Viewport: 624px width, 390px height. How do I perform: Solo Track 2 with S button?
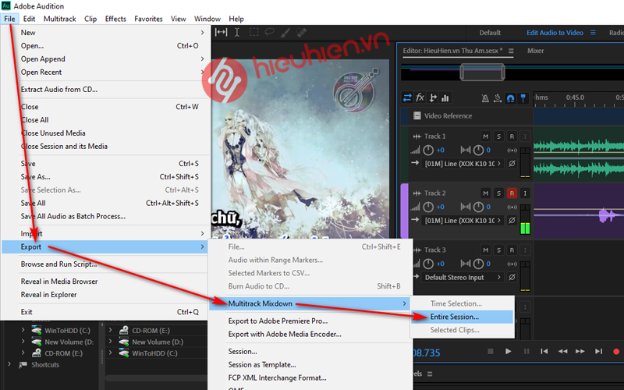click(x=498, y=193)
